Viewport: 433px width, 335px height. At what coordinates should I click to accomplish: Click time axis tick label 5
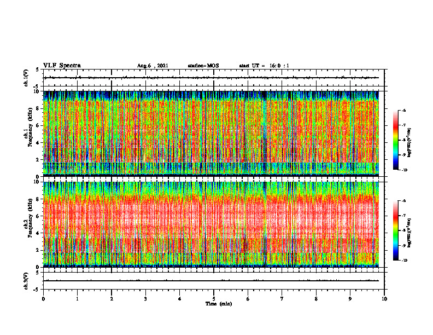214,299
